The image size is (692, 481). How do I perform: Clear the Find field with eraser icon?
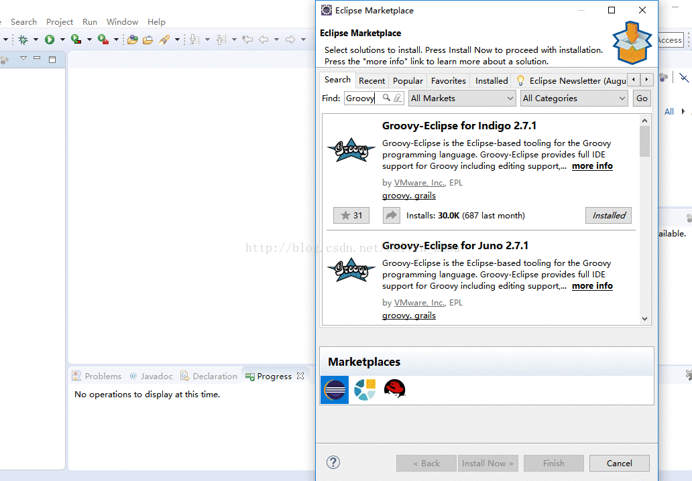(x=398, y=98)
